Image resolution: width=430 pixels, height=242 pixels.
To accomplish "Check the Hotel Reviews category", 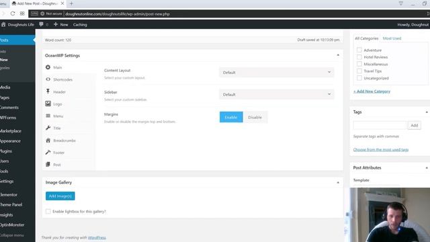I will coord(359,57).
